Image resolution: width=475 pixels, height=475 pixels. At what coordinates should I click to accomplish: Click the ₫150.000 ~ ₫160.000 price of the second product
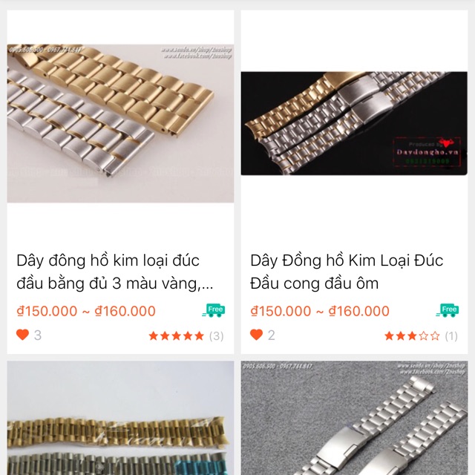click(x=320, y=311)
